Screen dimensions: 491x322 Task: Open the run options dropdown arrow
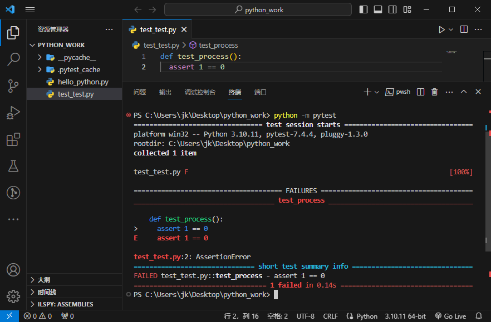point(451,29)
